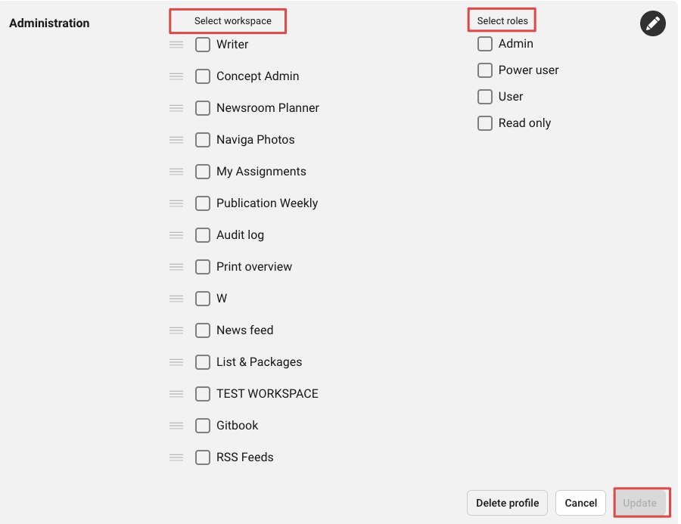Image resolution: width=681 pixels, height=524 pixels.
Task: Click the drag handle beside Concept Admin
Action: coord(176,76)
